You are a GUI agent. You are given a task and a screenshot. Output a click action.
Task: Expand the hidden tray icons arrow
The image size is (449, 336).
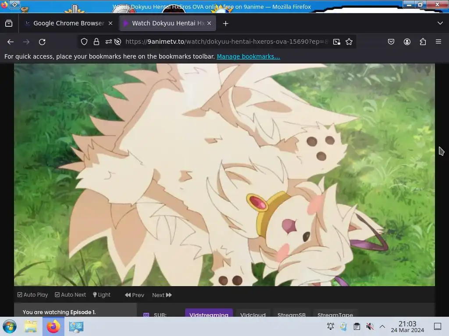click(382, 326)
